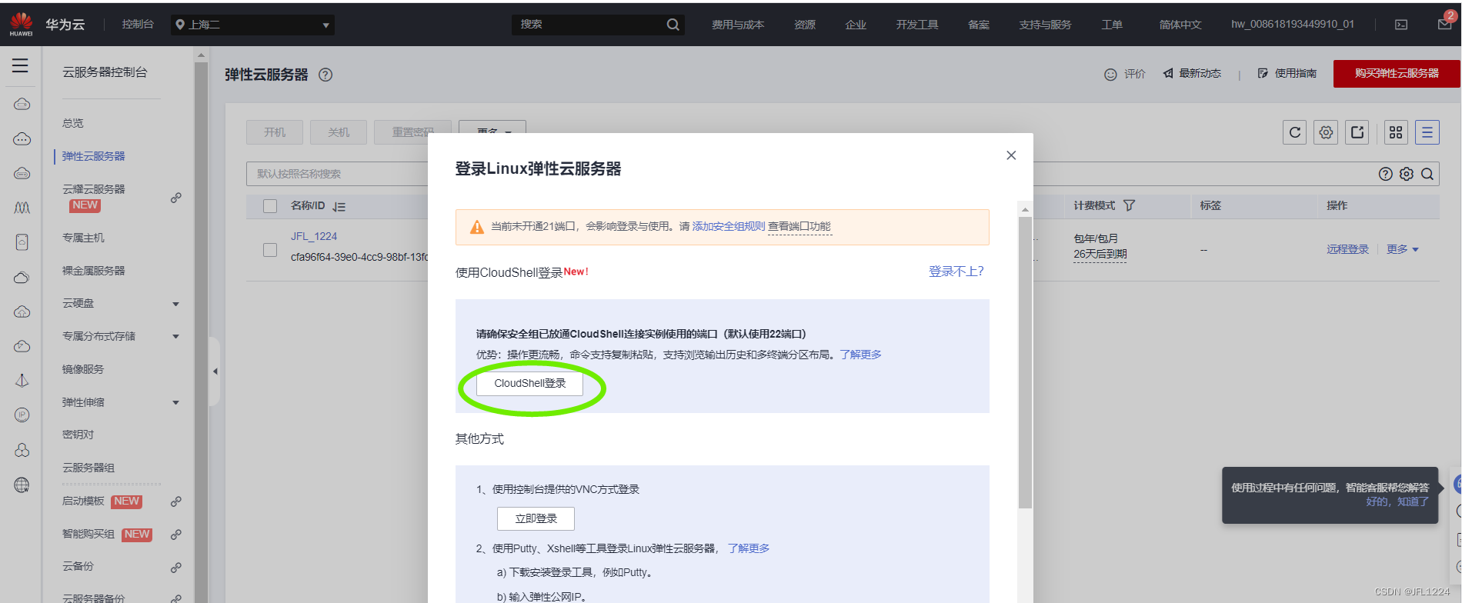Click 添加安全组规则 link in warning
Screen dimensions: 1462x603
pyautogui.click(x=729, y=226)
